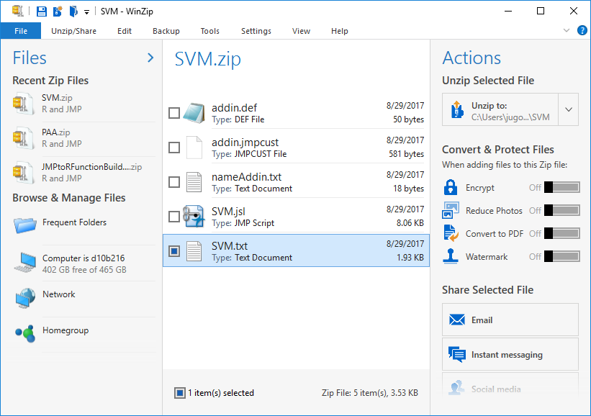This screenshot has width=591, height=416.
Task: Open the Backup ribbon tab
Action: tap(166, 31)
